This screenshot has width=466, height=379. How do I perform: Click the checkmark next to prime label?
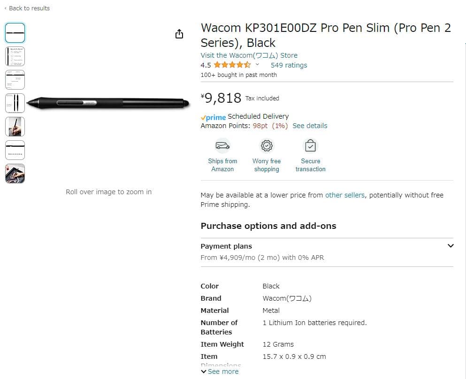202,117
